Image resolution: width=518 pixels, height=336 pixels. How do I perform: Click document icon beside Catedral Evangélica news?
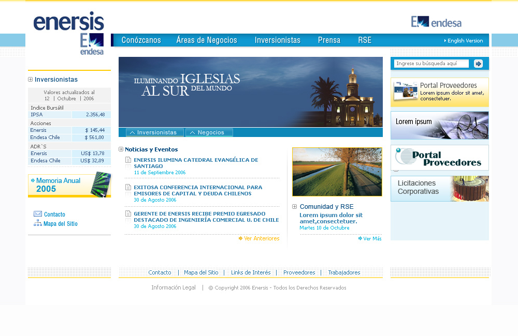point(128,160)
